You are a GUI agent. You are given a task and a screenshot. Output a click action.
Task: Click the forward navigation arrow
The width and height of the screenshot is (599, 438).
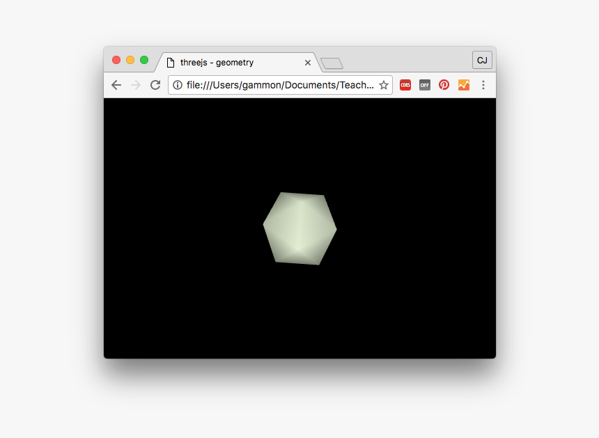(135, 85)
